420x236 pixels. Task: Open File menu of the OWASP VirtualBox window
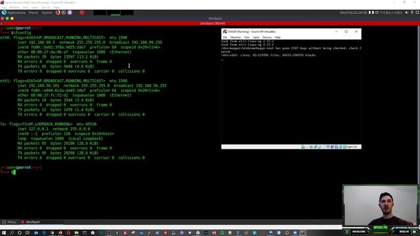pos(225,37)
